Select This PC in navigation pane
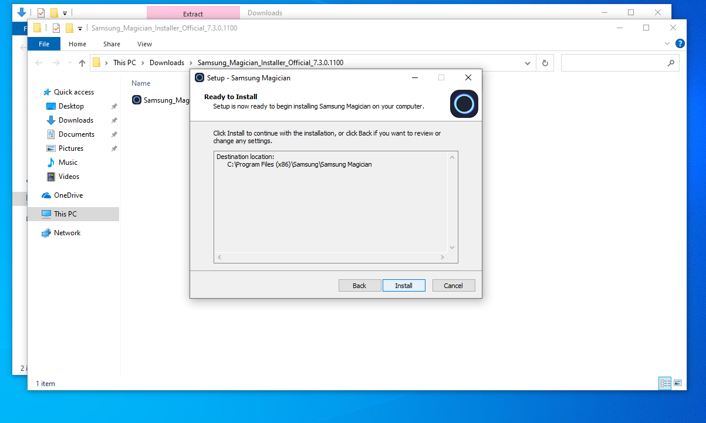Image resolution: width=706 pixels, height=423 pixels. click(65, 214)
